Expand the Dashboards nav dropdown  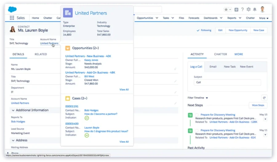coord(221,18)
